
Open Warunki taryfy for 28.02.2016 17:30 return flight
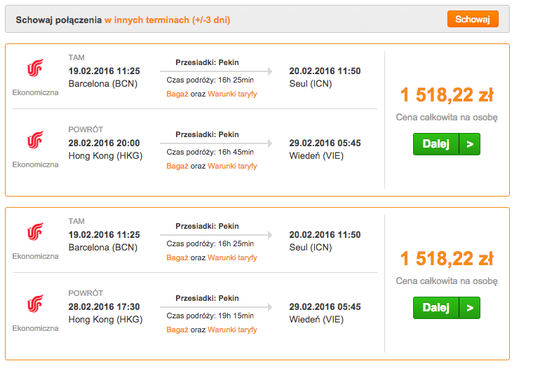[232, 330]
